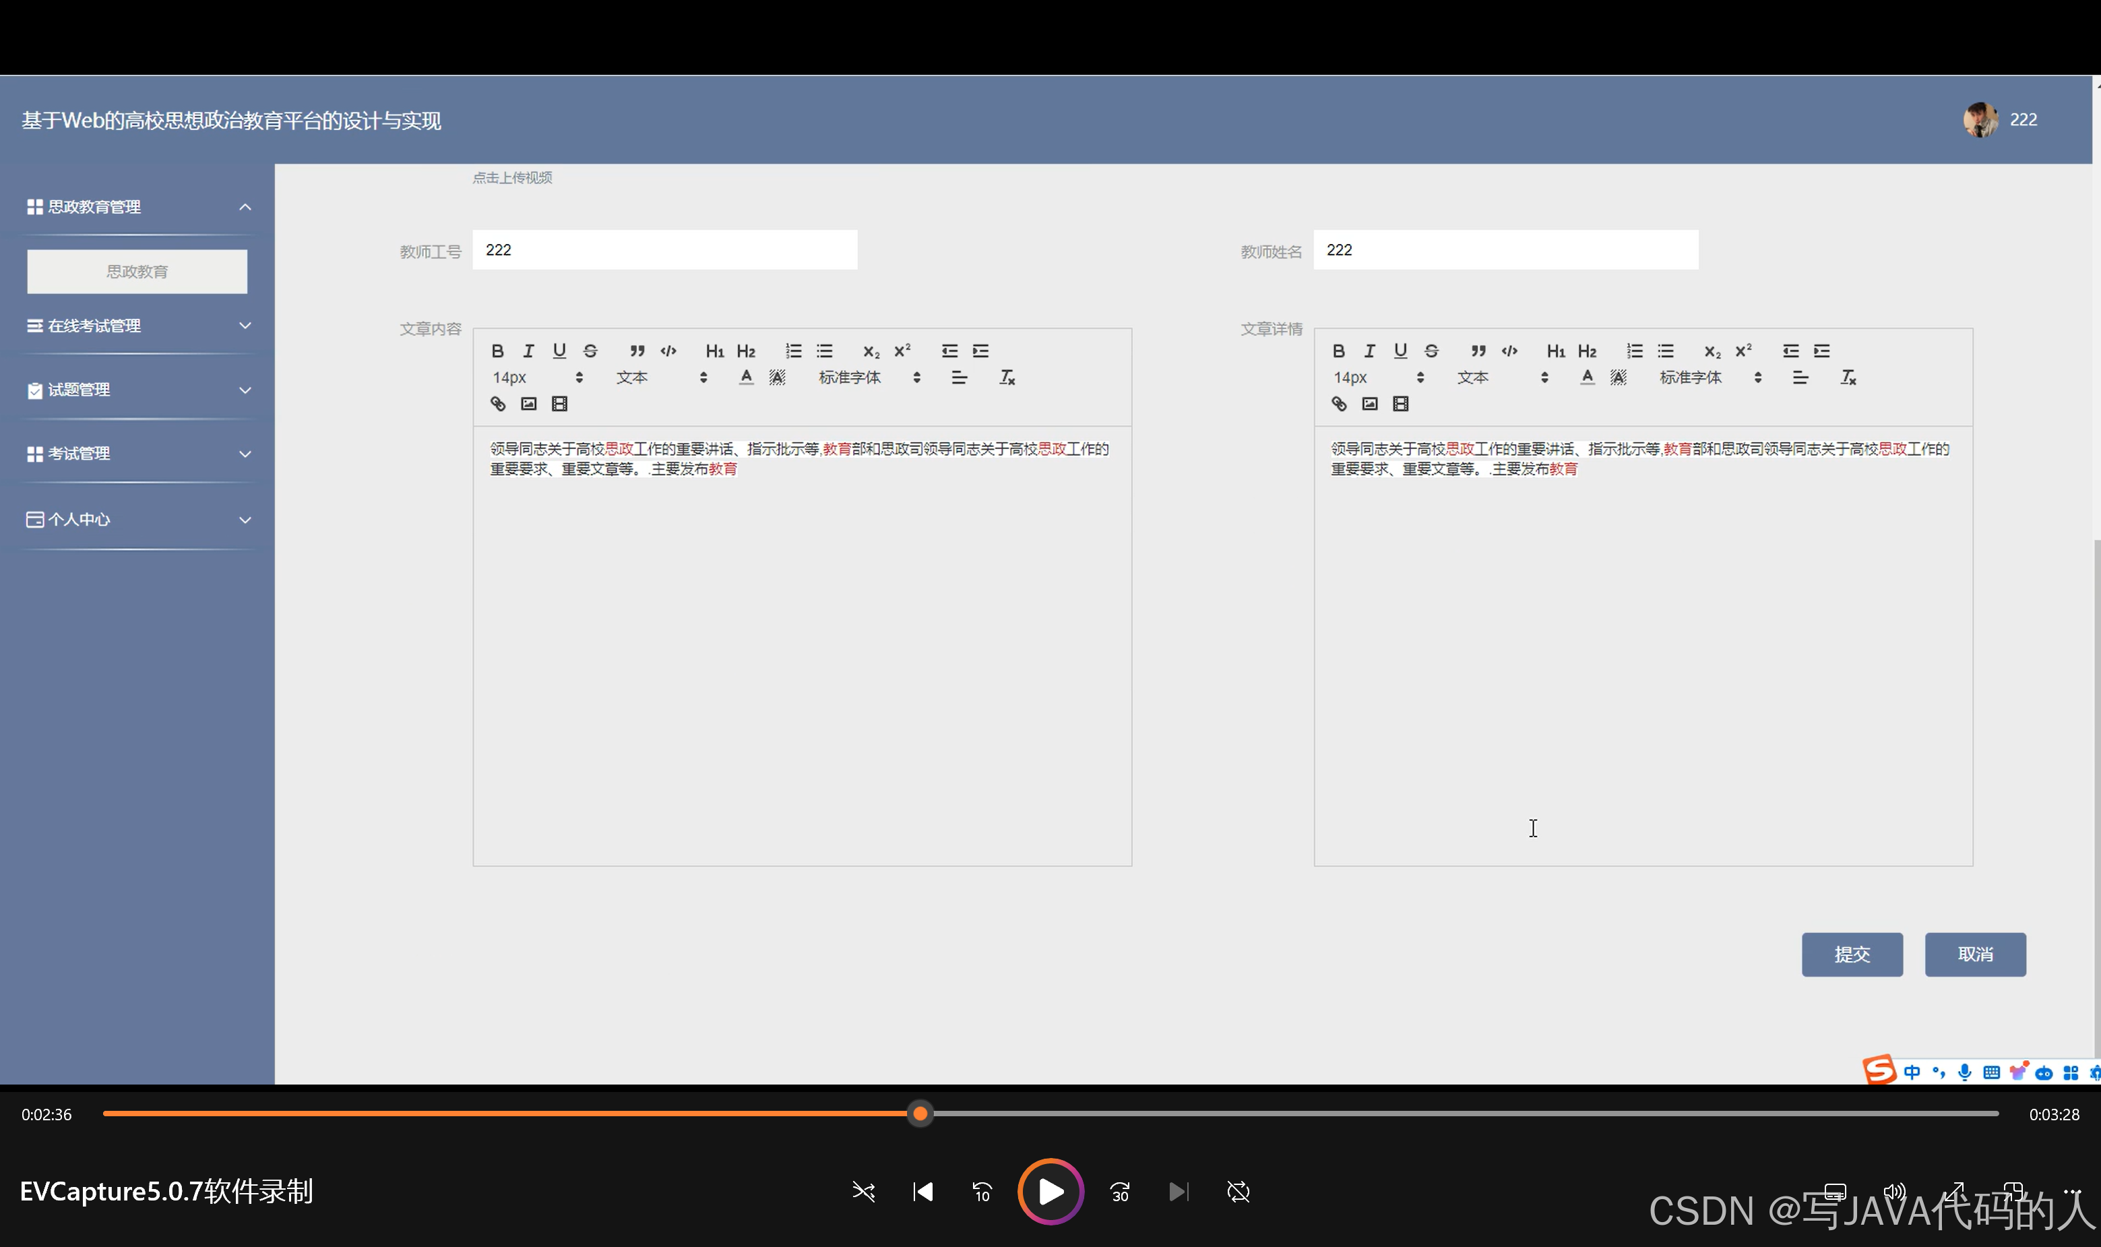Image resolution: width=2101 pixels, height=1247 pixels.
Task: Expand the 考试管理 menu
Action: point(137,454)
